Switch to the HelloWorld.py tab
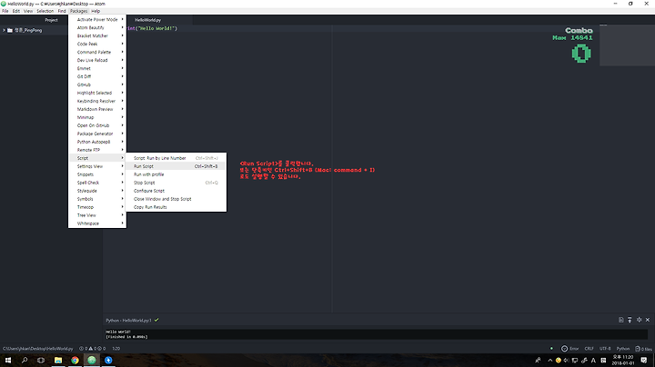This screenshot has width=655, height=367. [148, 20]
